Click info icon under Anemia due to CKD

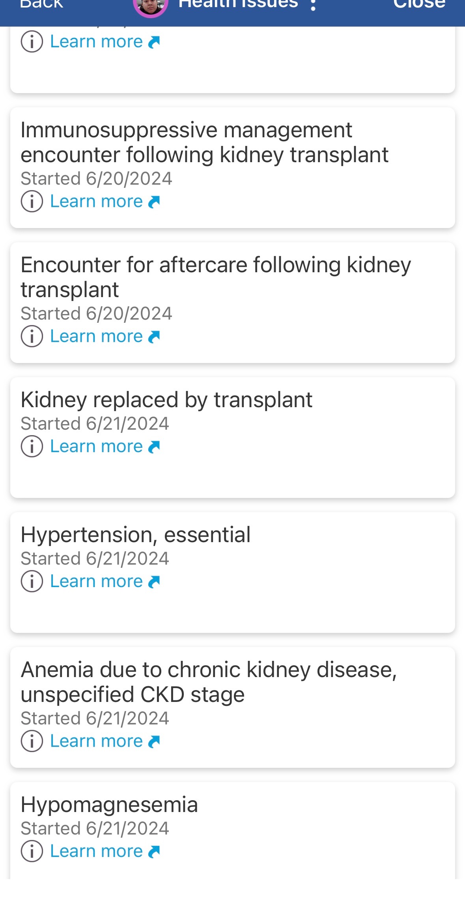coord(32,741)
